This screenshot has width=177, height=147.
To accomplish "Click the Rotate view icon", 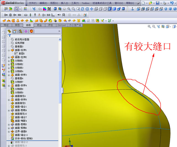I will 82,9.
